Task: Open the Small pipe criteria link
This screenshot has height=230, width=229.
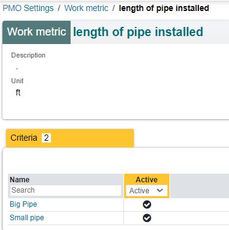Action: (x=27, y=218)
